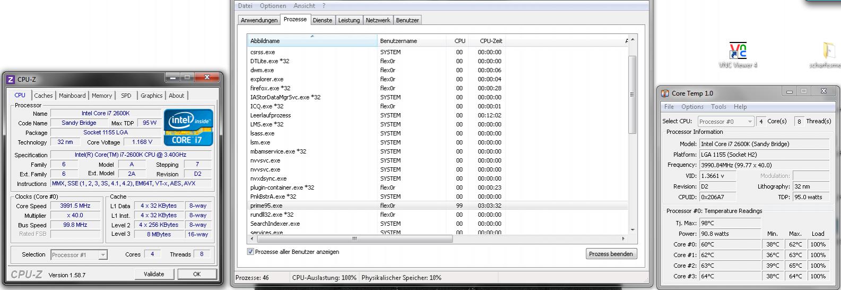Sort processes by Benutzername column header
The width and height of the screenshot is (841, 290).
412,41
